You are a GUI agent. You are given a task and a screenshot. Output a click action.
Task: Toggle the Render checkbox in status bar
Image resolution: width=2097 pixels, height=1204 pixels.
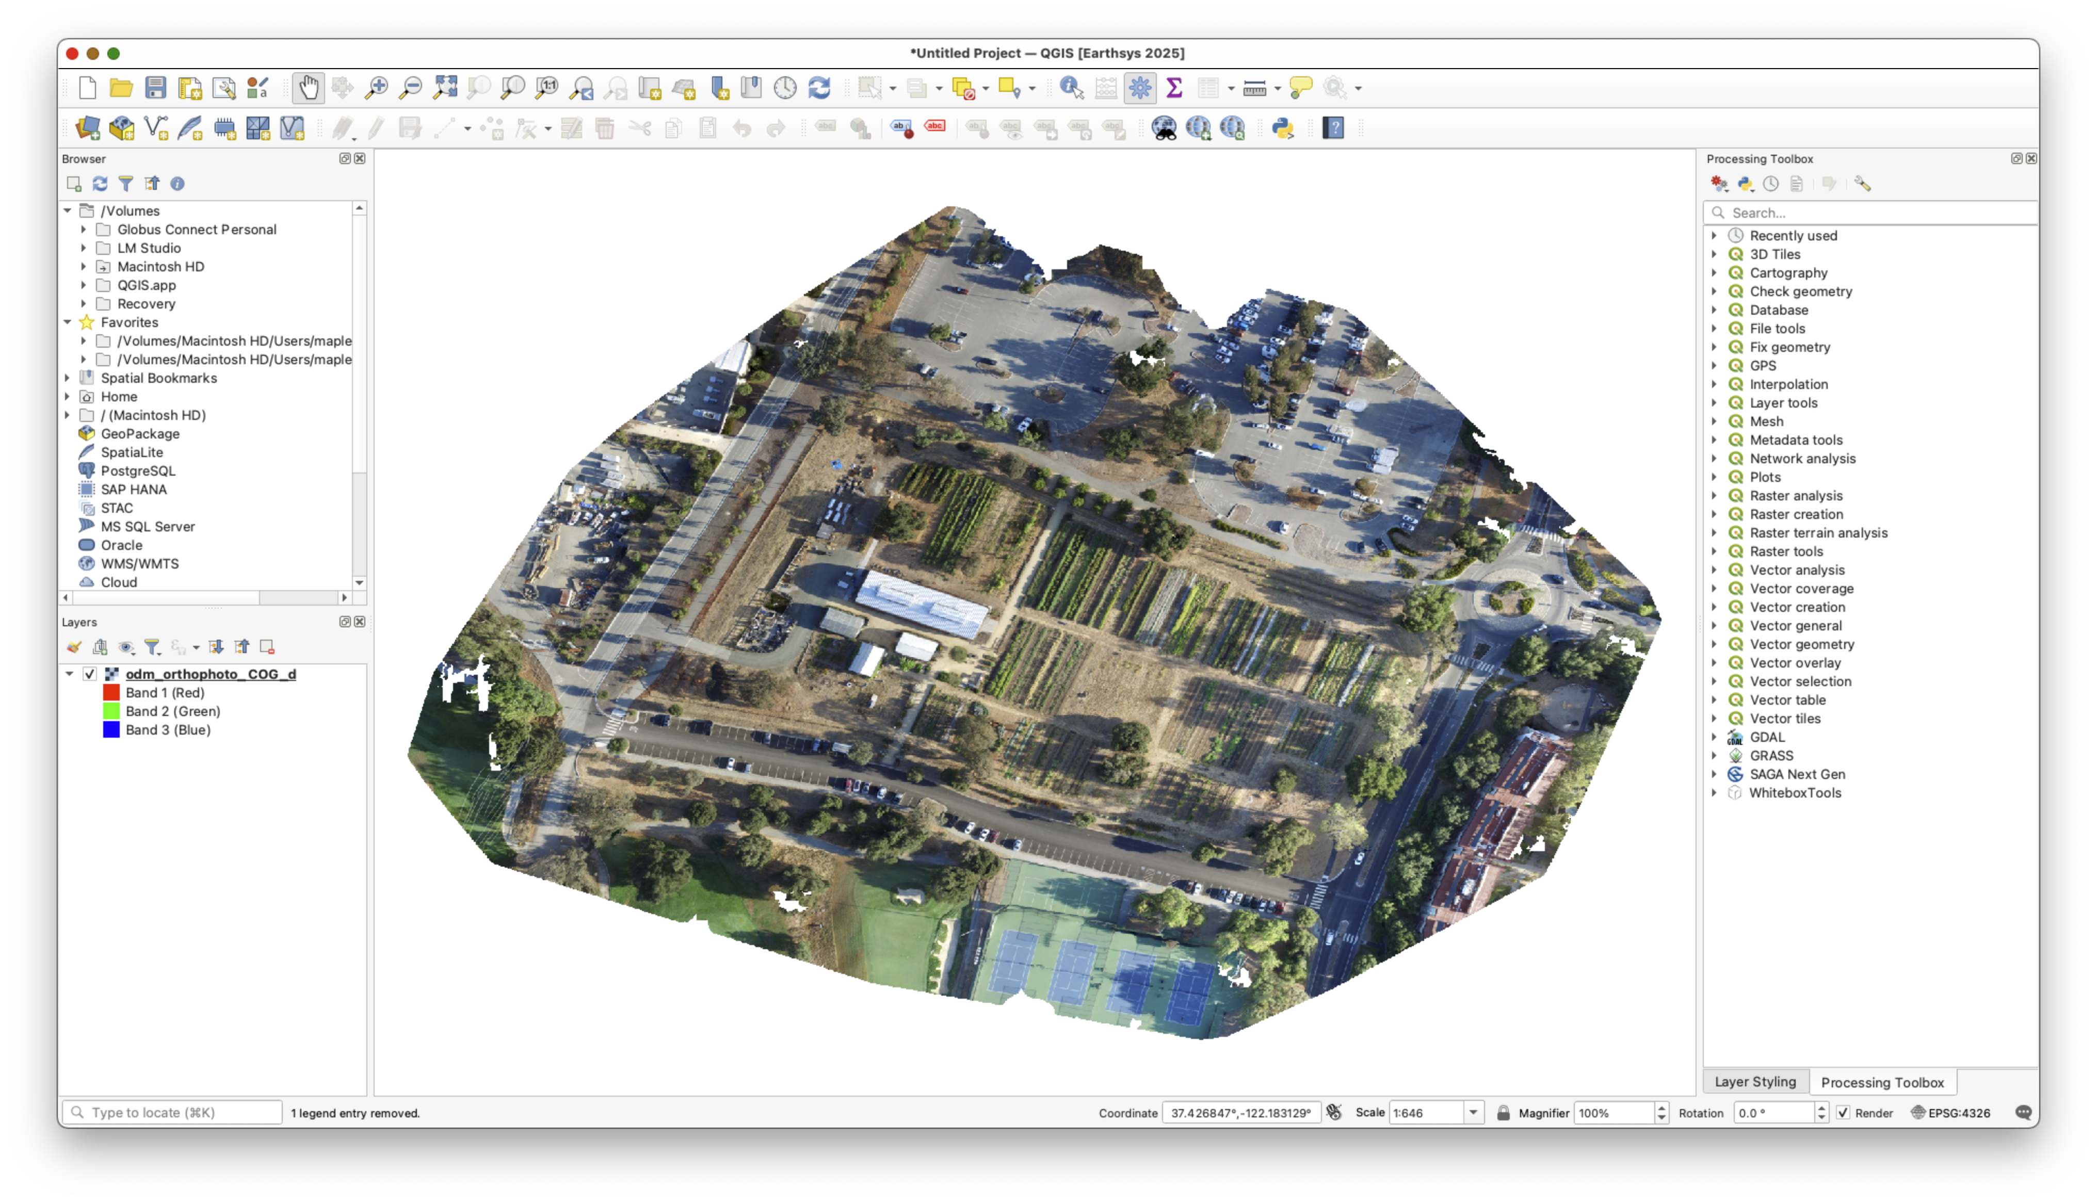point(1843,1113)
